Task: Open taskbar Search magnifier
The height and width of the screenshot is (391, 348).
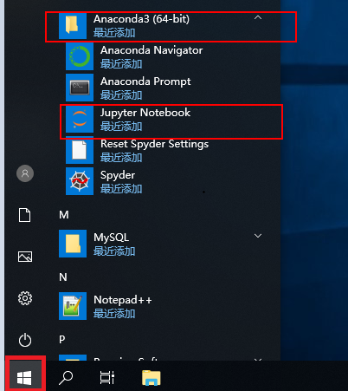Action: (66, 378)
